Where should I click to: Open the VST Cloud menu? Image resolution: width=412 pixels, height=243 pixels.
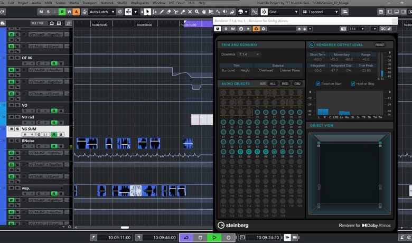point(176,3)
